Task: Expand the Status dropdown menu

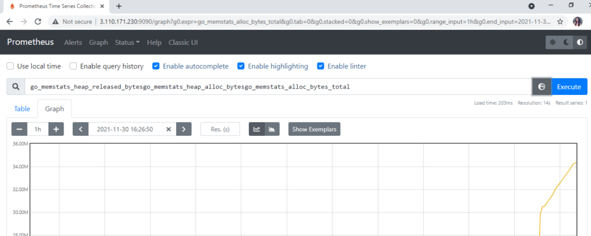Action: click(128, 43)
